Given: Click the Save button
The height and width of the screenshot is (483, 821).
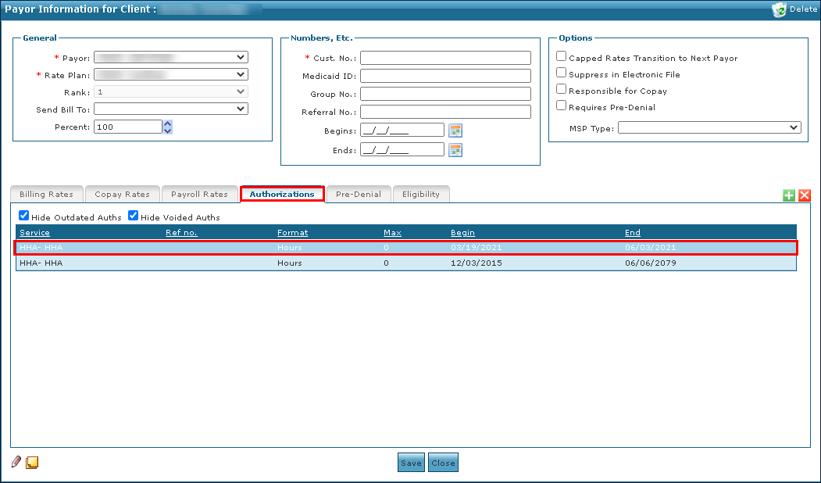Looking at the screenshot, I should tap(411, 463).
